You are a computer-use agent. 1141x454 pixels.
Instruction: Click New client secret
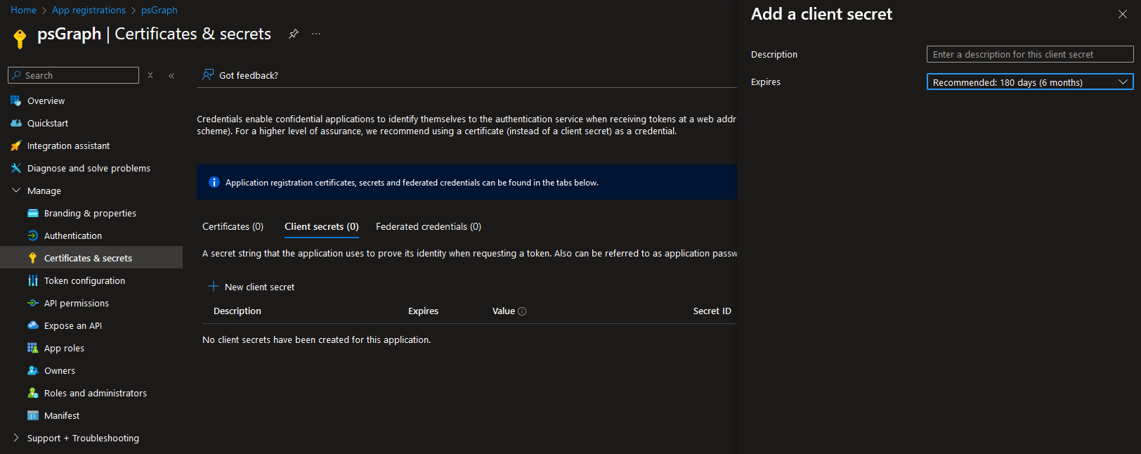point(252,287)
